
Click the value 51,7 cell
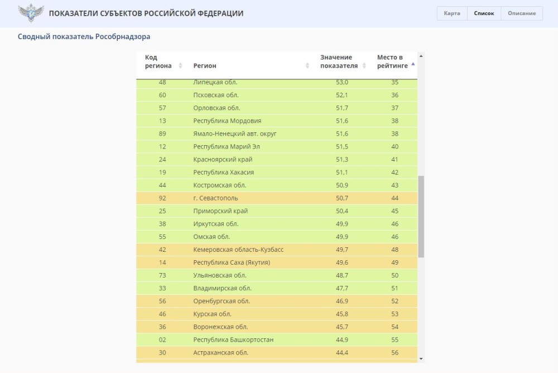[x=342, y=108]
